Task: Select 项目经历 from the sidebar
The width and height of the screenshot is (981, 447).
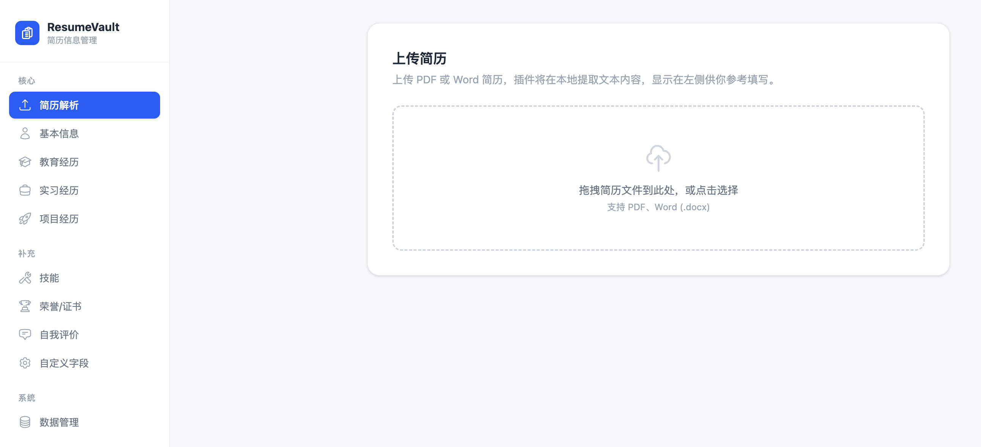Action: pos(59,219)
